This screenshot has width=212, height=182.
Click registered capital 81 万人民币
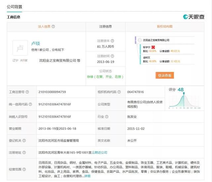pos(105,46)
